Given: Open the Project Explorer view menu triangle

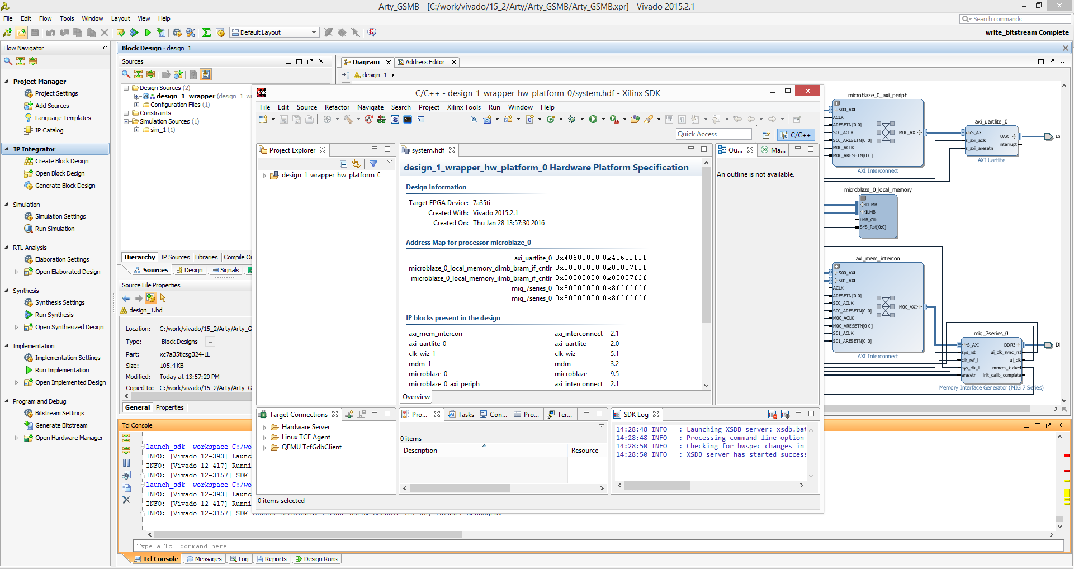Looking at the screenshot, I should coord(390,162).
